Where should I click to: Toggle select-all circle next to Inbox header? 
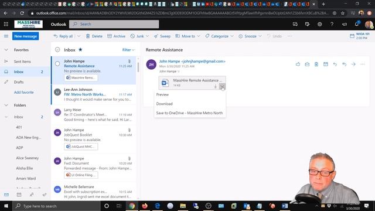57,49
